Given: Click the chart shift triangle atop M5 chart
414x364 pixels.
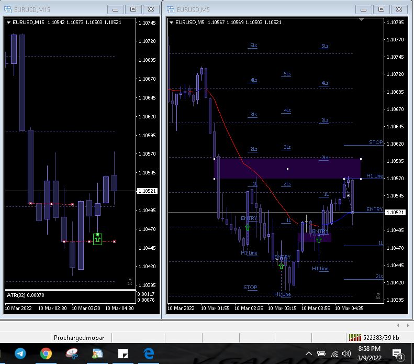Looking at the screenshot, I should (x=362, y=19).
